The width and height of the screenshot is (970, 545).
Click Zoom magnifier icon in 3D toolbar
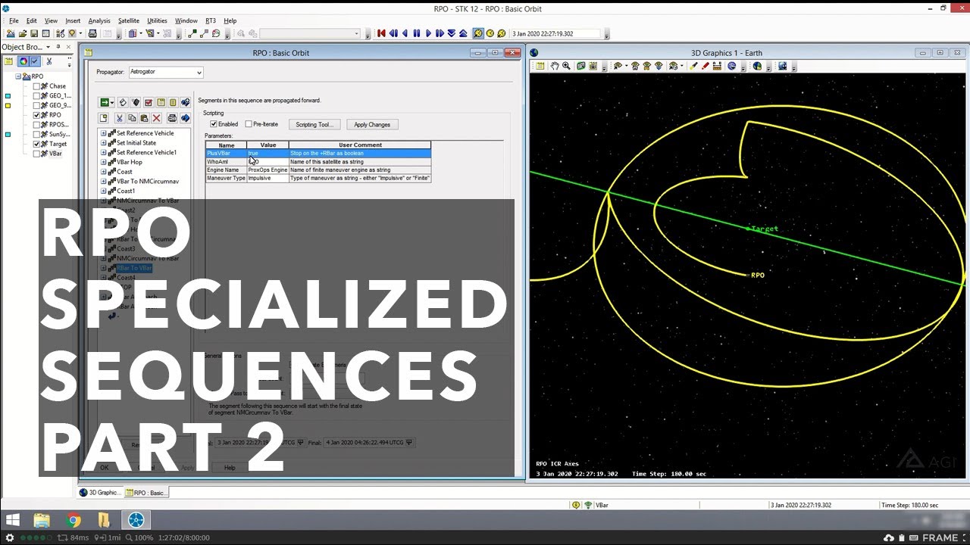coord(566,66)
